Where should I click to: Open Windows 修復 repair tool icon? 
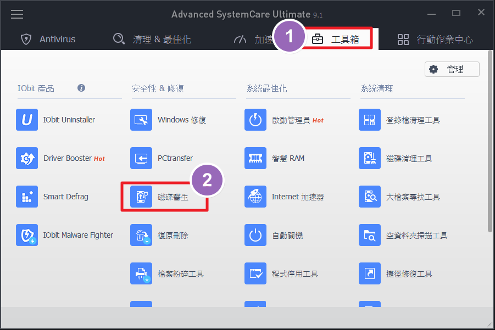point(141,120)
